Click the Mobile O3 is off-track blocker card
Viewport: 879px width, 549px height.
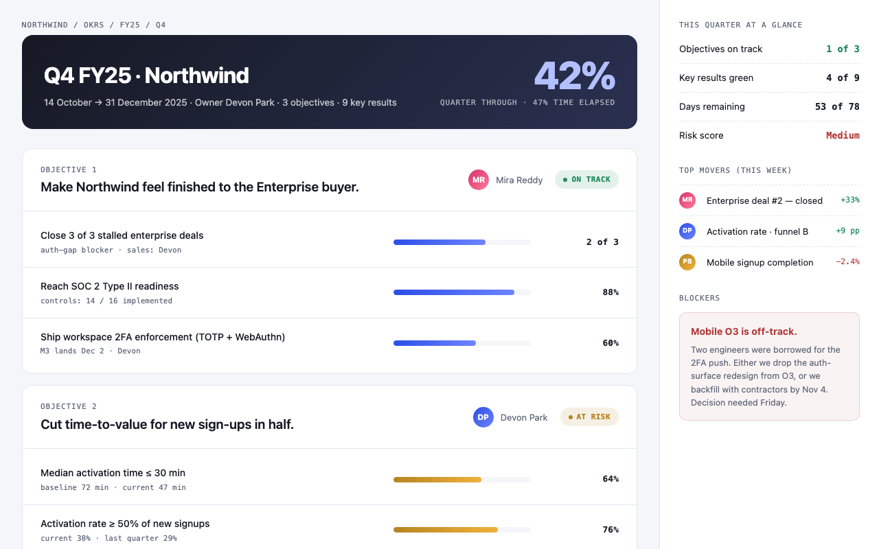pyautogui.click(x=769, y=366)
